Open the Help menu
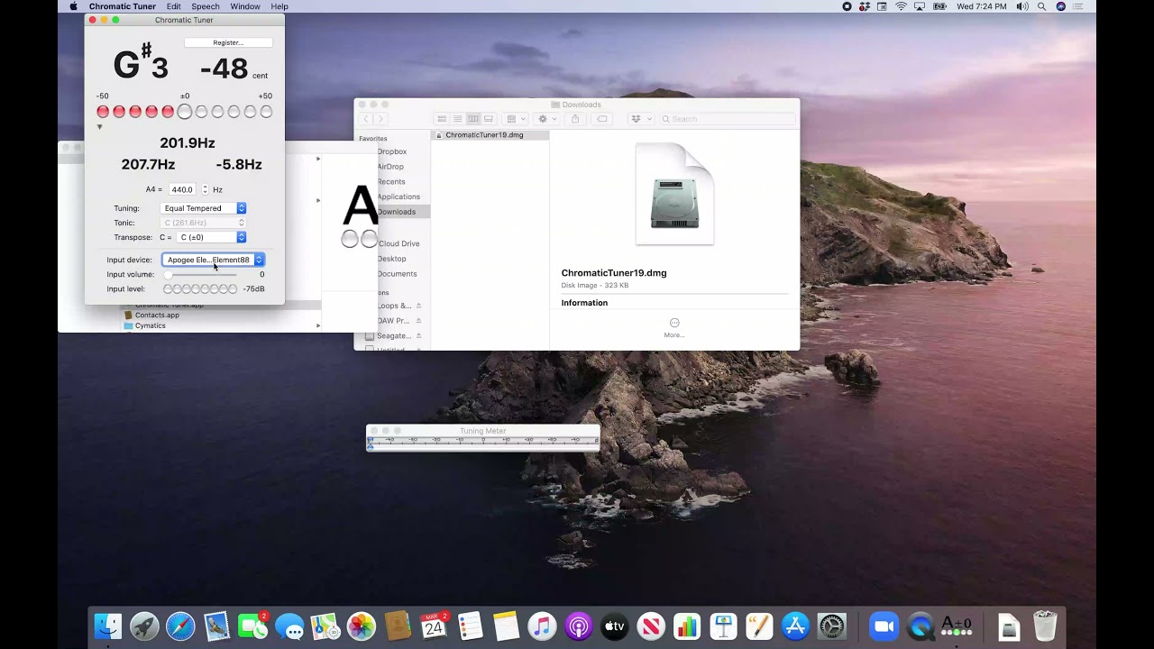1154x649 pixels. 279,6
